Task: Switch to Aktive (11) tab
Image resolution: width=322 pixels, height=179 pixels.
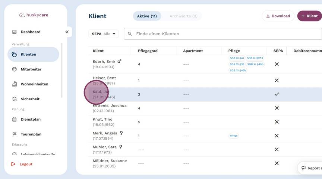Action: pyautogui.click(x=147, y=16)
